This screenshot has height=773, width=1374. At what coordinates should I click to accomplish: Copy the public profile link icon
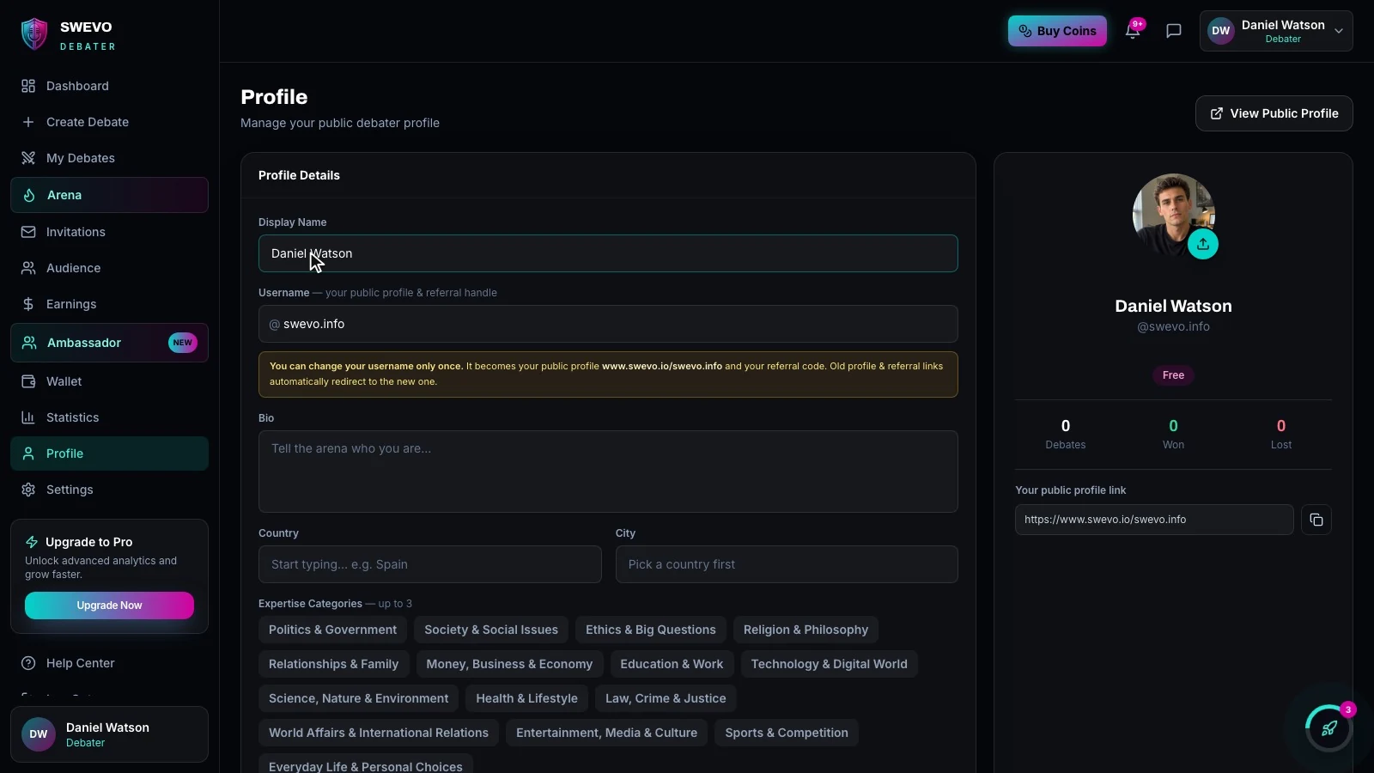click(x=1316, y=520)
